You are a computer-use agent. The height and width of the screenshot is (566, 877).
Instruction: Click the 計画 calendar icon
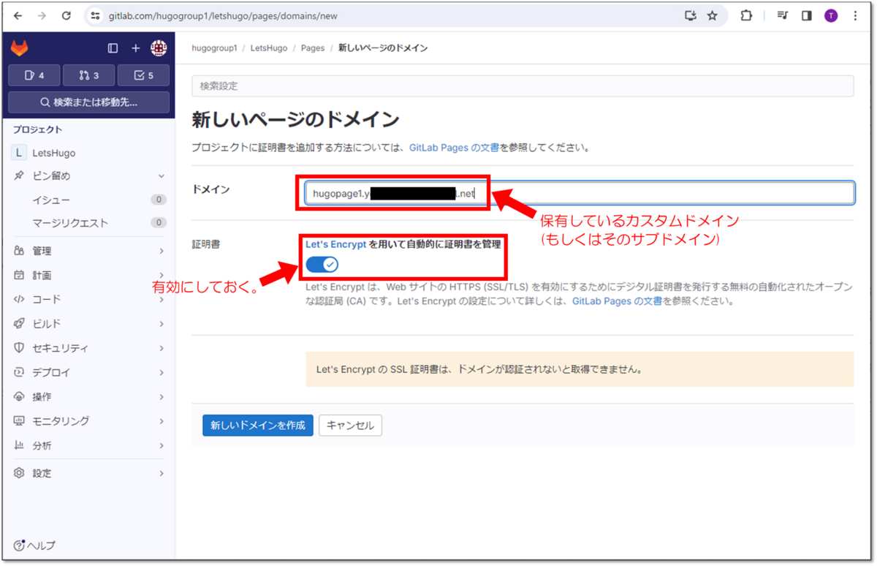19,275
